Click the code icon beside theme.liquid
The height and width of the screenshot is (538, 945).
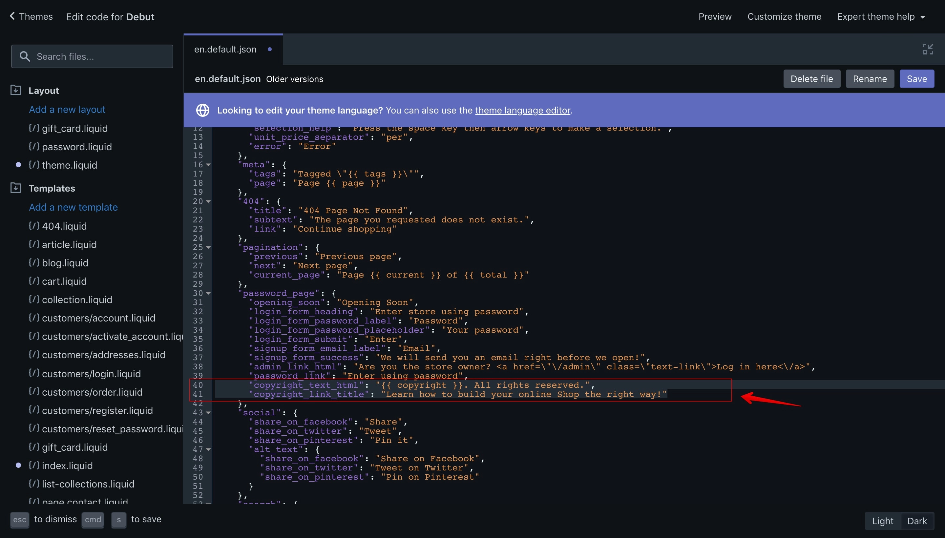click(34, 165)
